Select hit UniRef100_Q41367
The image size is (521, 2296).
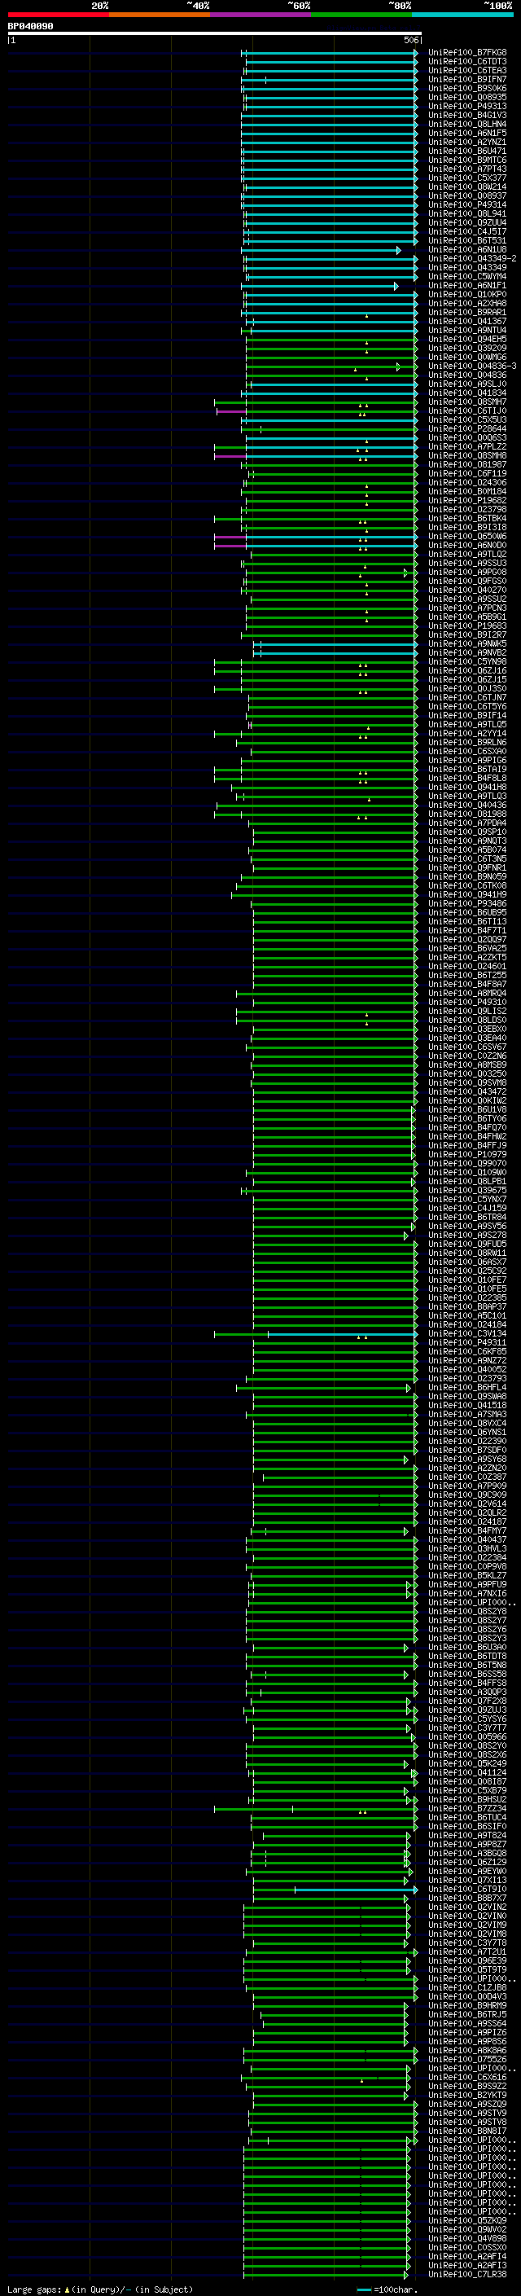tap(466, 322)
